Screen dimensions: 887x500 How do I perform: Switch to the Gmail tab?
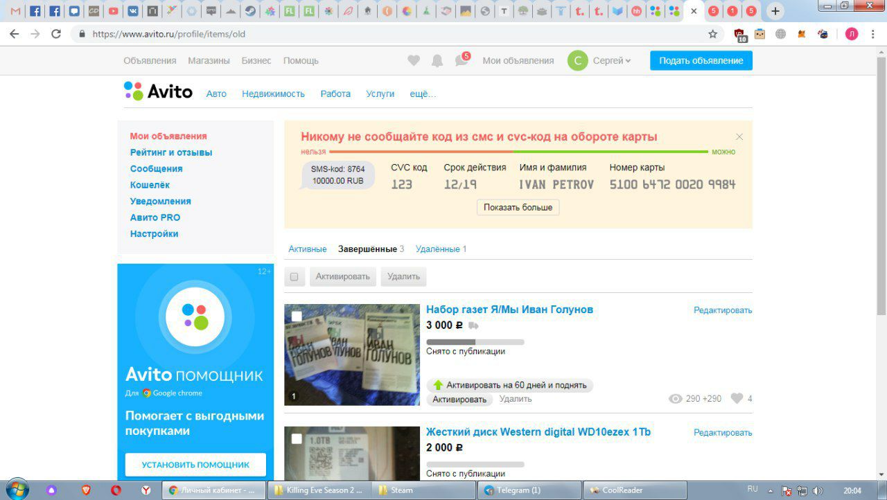pyautogui.click(x=16, y=11)
